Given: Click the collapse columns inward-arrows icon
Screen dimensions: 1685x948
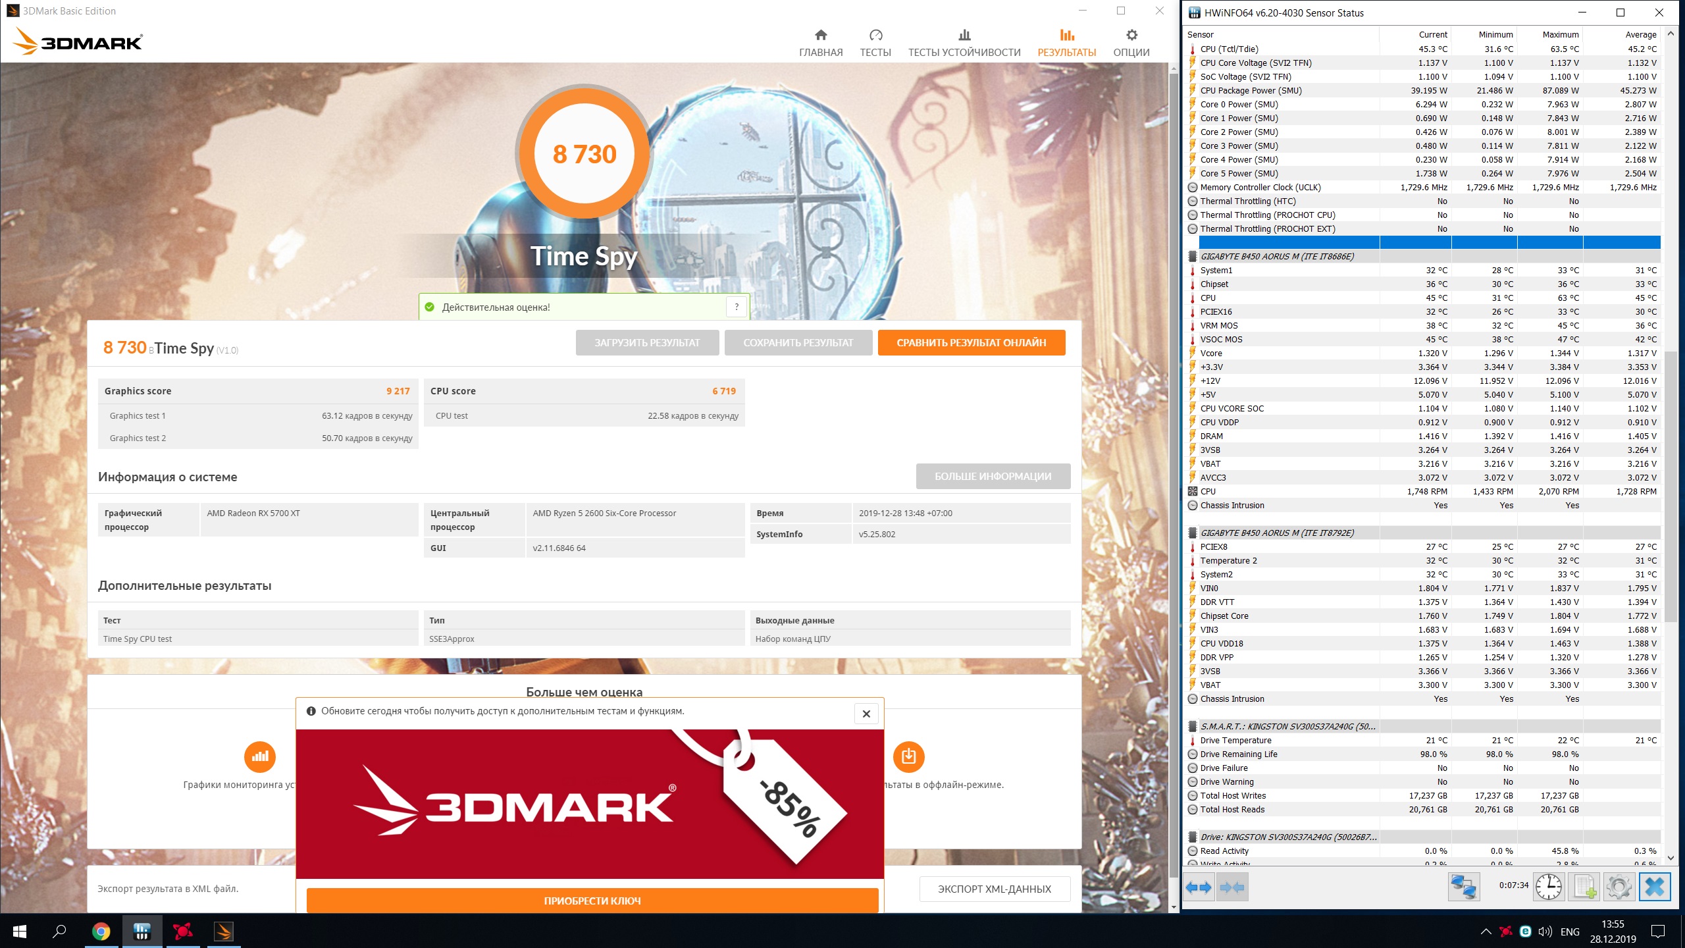Looking at the screenshot, I should click(x=1232, y=887).
